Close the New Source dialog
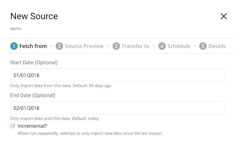The width and height of the screenshot is (240, 147). (224, 17)
